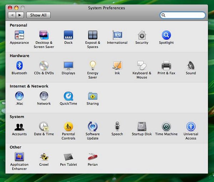Select the Sharing preferences icon
Image resolution: width=214 pixels, height=182 pixels.
pos(93,96)
